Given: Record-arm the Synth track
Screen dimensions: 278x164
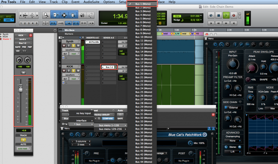Looking at the screenshot, I should pos(64,45).
